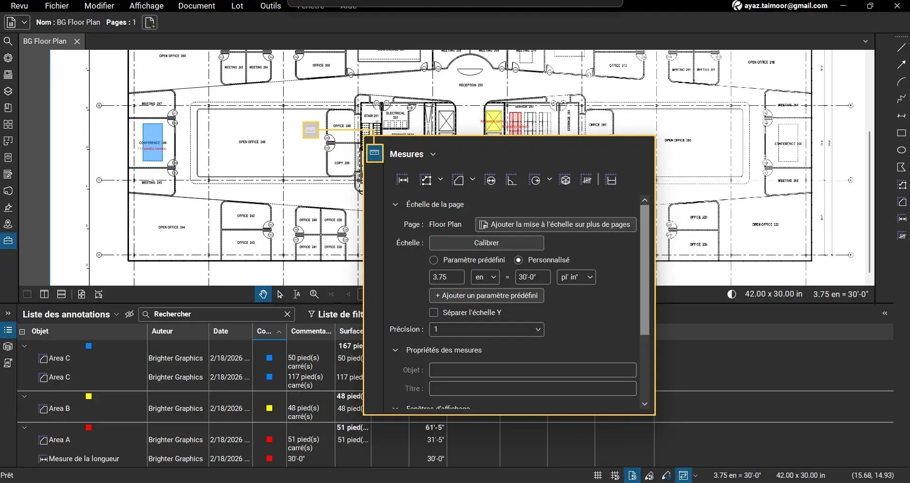Select the Diameter measurement tool
Screen dimensions: 910x483
[490, 179]
